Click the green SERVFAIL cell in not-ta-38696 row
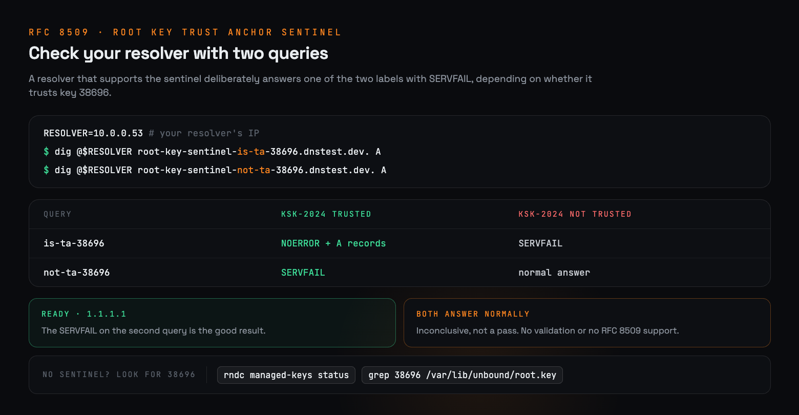This screenshot has height=415, width=799. (x=303, y=273)
